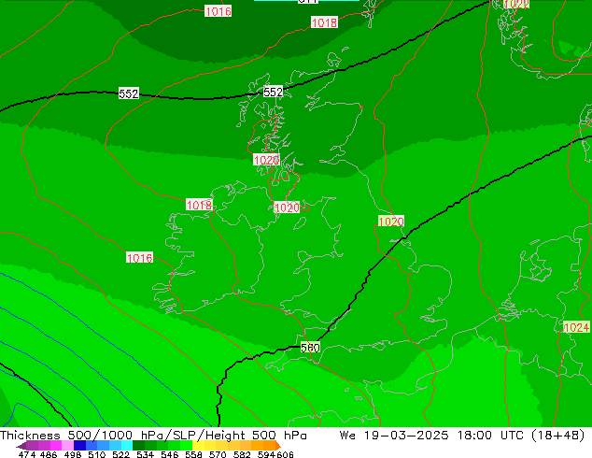Pick the cyan swatch above 522
The height and width of the screenshot is (458, 592).
pyautogui.click(x=126, y=445)
